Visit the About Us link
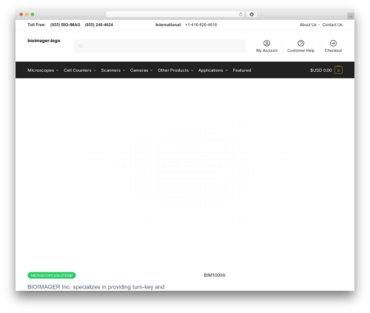The width and height of the screenshot is (370, 313). tap(308, 24)
